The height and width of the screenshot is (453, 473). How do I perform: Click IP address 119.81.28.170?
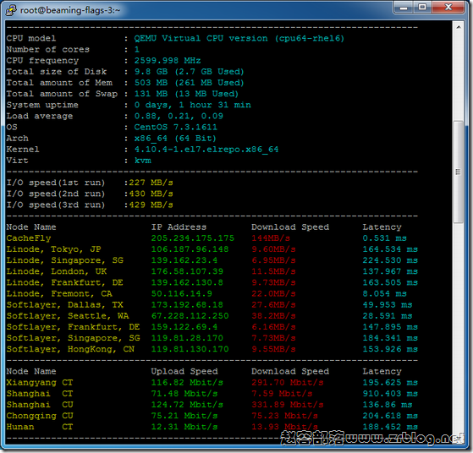[x=187, y=338]
